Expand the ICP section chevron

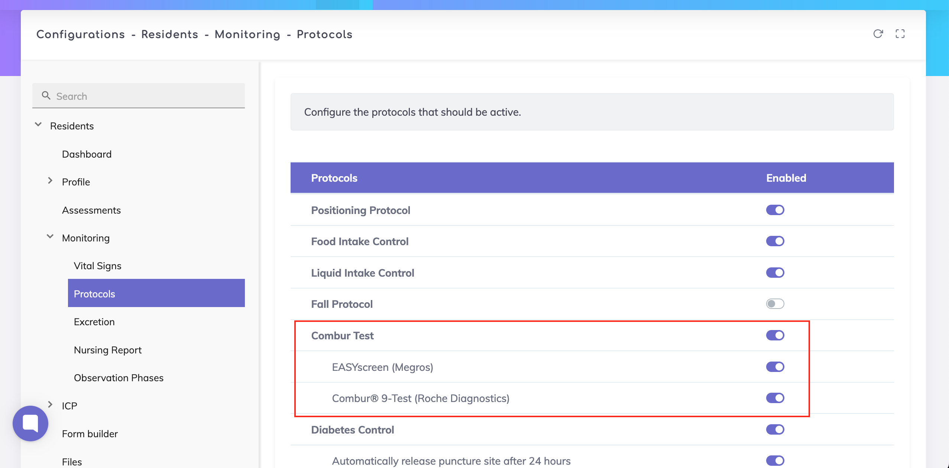click(50, 405)
